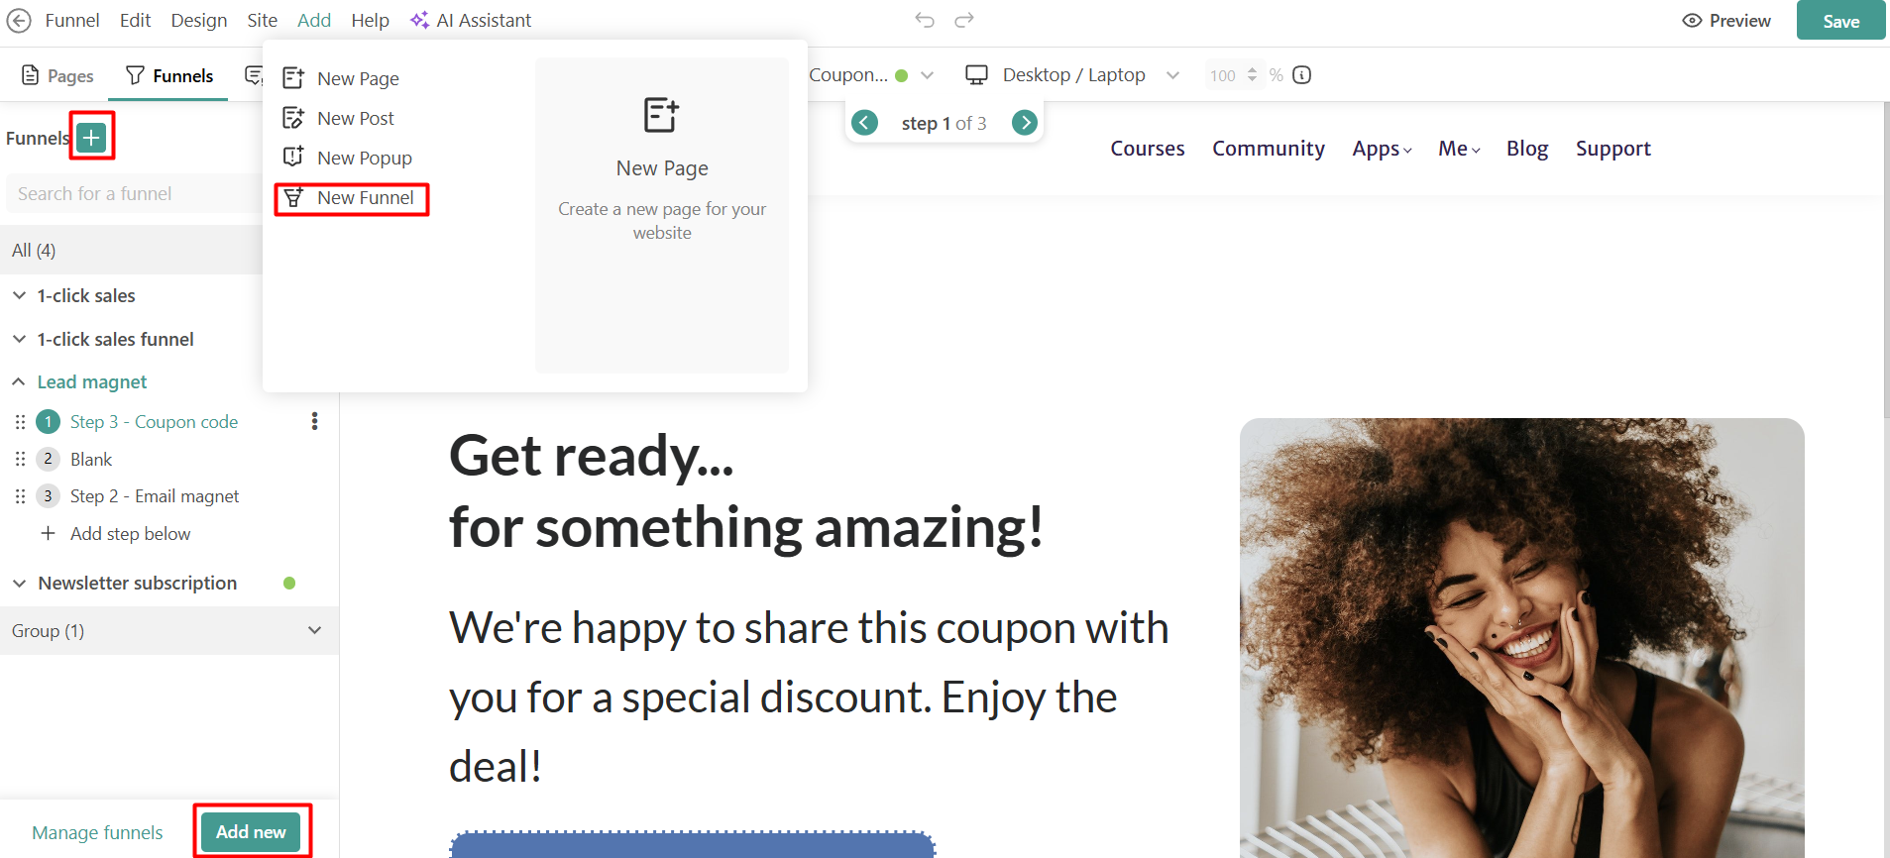Click the Preview button
The height and width of the screenshot is (858, 1890).
(x=1726, y=21)
